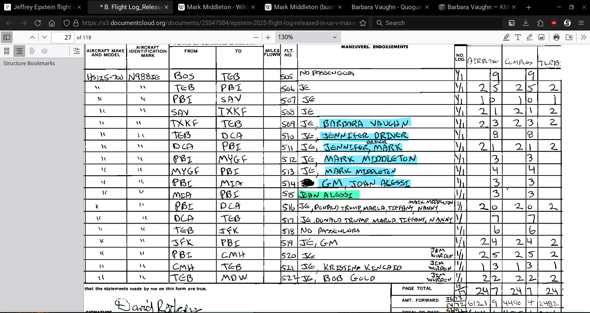
Task: Zoom in the PDF document
Action: click(268, 37)
